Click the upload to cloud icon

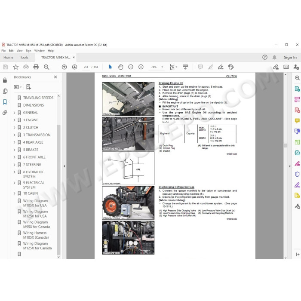tap(26, 67)
